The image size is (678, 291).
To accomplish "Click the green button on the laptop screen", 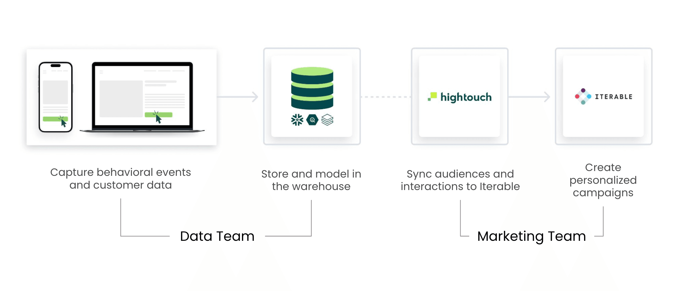I will pyautogui.click(x=159, y=115).
